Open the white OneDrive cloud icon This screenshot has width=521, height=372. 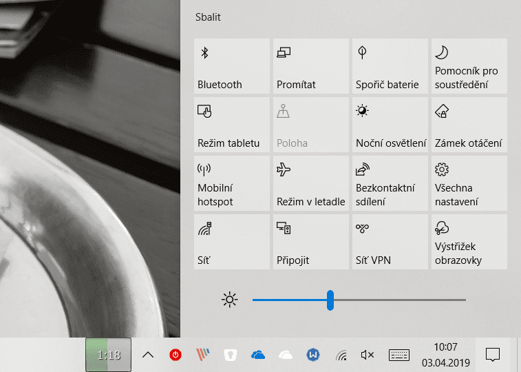pyautogui.click(x=286, y=355)
